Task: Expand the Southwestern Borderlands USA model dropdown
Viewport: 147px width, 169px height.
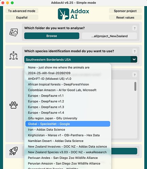Action: tap(81, 59)
